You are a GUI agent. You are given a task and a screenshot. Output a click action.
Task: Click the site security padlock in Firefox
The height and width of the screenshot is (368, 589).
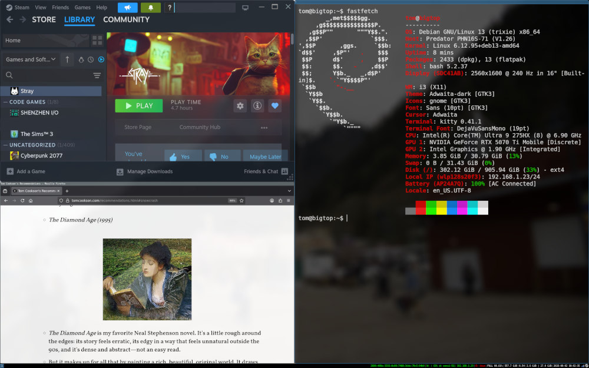click(x=68, y=201)
